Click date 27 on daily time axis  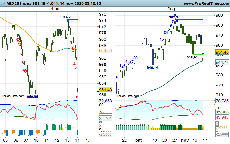[x=175, y=140]
